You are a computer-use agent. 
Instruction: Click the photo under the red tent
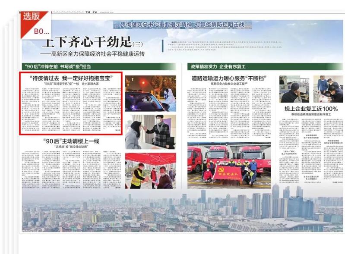(151, 171)
